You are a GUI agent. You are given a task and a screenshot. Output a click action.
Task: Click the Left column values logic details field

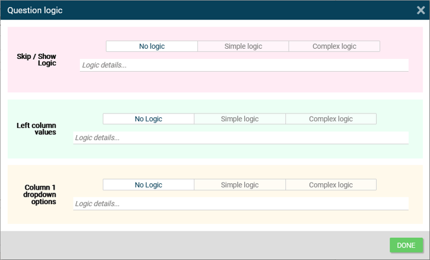(240, 138)
